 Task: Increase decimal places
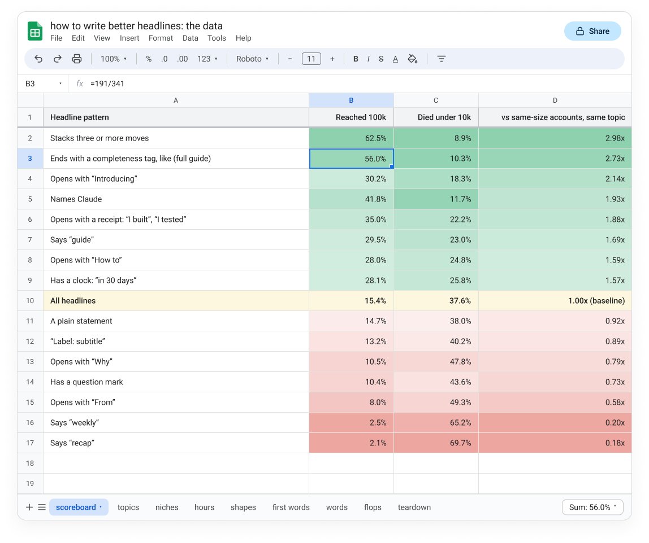(x=182, y=59)
